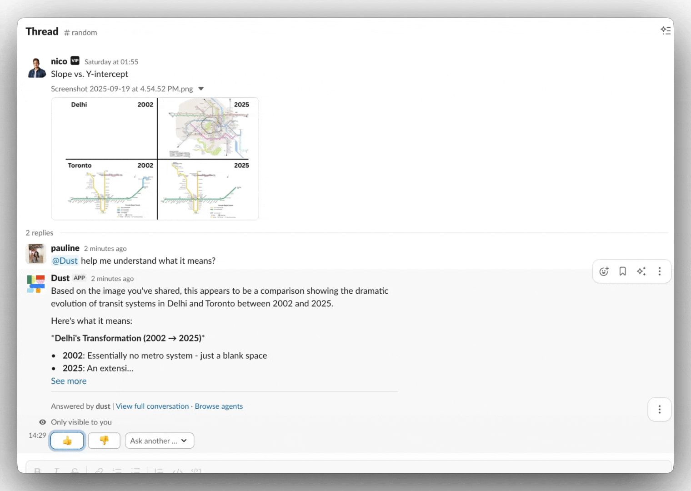Open the three-dots menu beside the Dust footer
The height and width of the screenshot is (491, 691).
[x=660, y=410]
